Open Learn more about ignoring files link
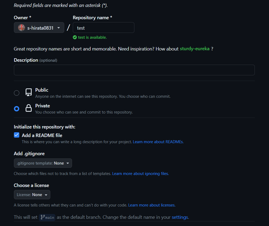Viewport: 269px width, 226px height. pyautogui.click(x=141, y=174)
